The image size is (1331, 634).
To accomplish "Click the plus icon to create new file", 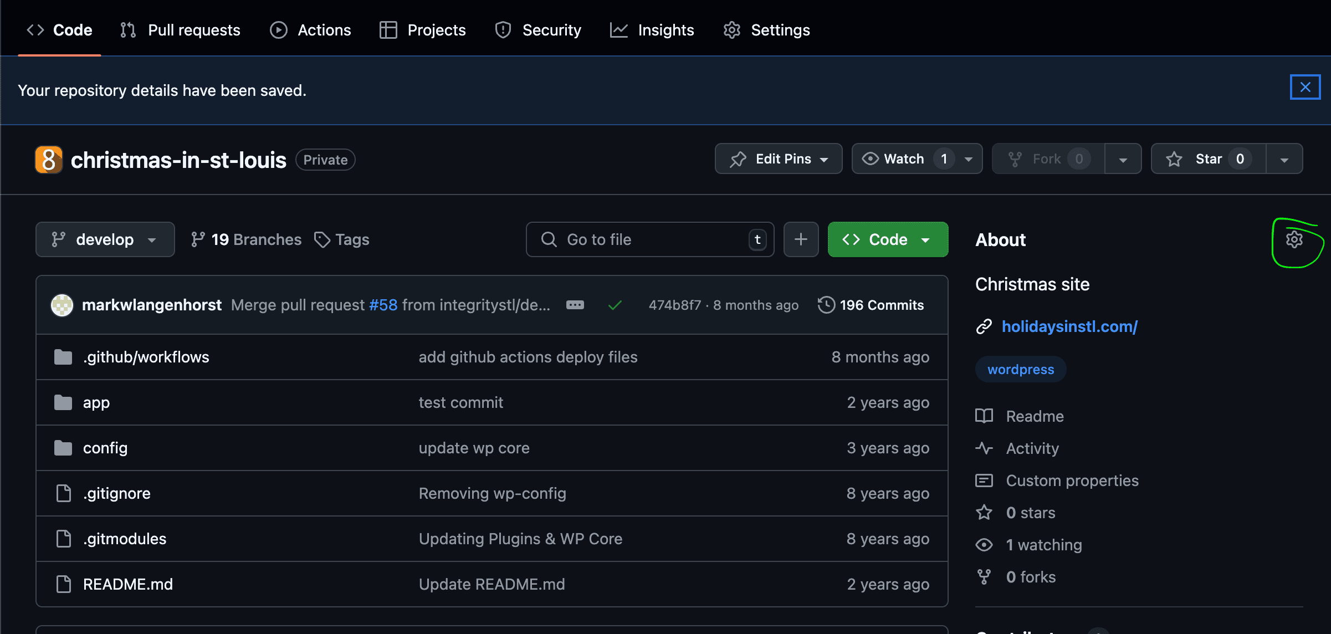I will coord(801,239).
